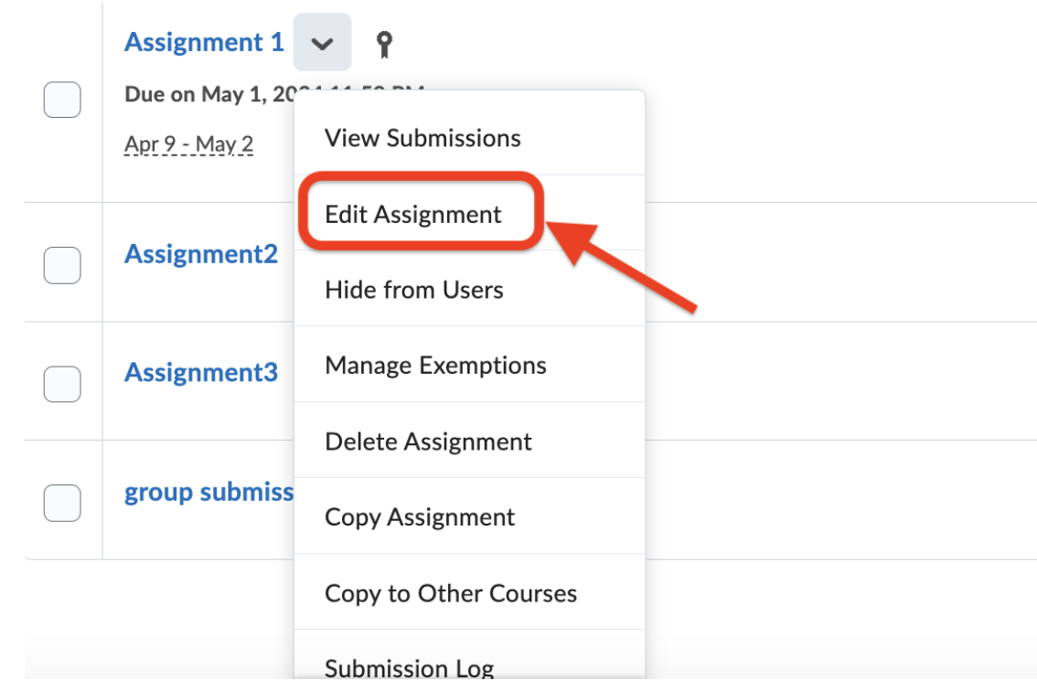Click the Apr 9 - May 2 availability dates
The height and width of the screenshot is (680, 1037).
pos(188,143)
